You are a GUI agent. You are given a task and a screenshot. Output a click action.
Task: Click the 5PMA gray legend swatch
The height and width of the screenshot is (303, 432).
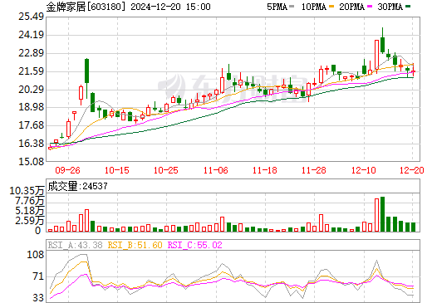tap(292, 7)
